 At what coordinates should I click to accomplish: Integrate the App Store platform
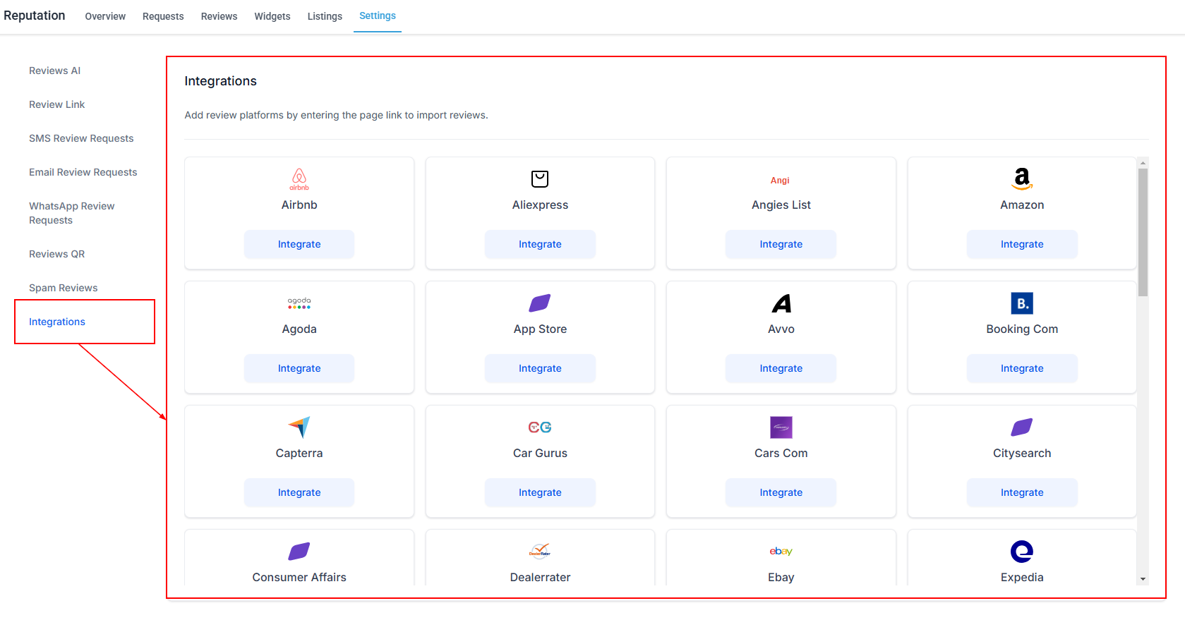[x=540, y=368]
